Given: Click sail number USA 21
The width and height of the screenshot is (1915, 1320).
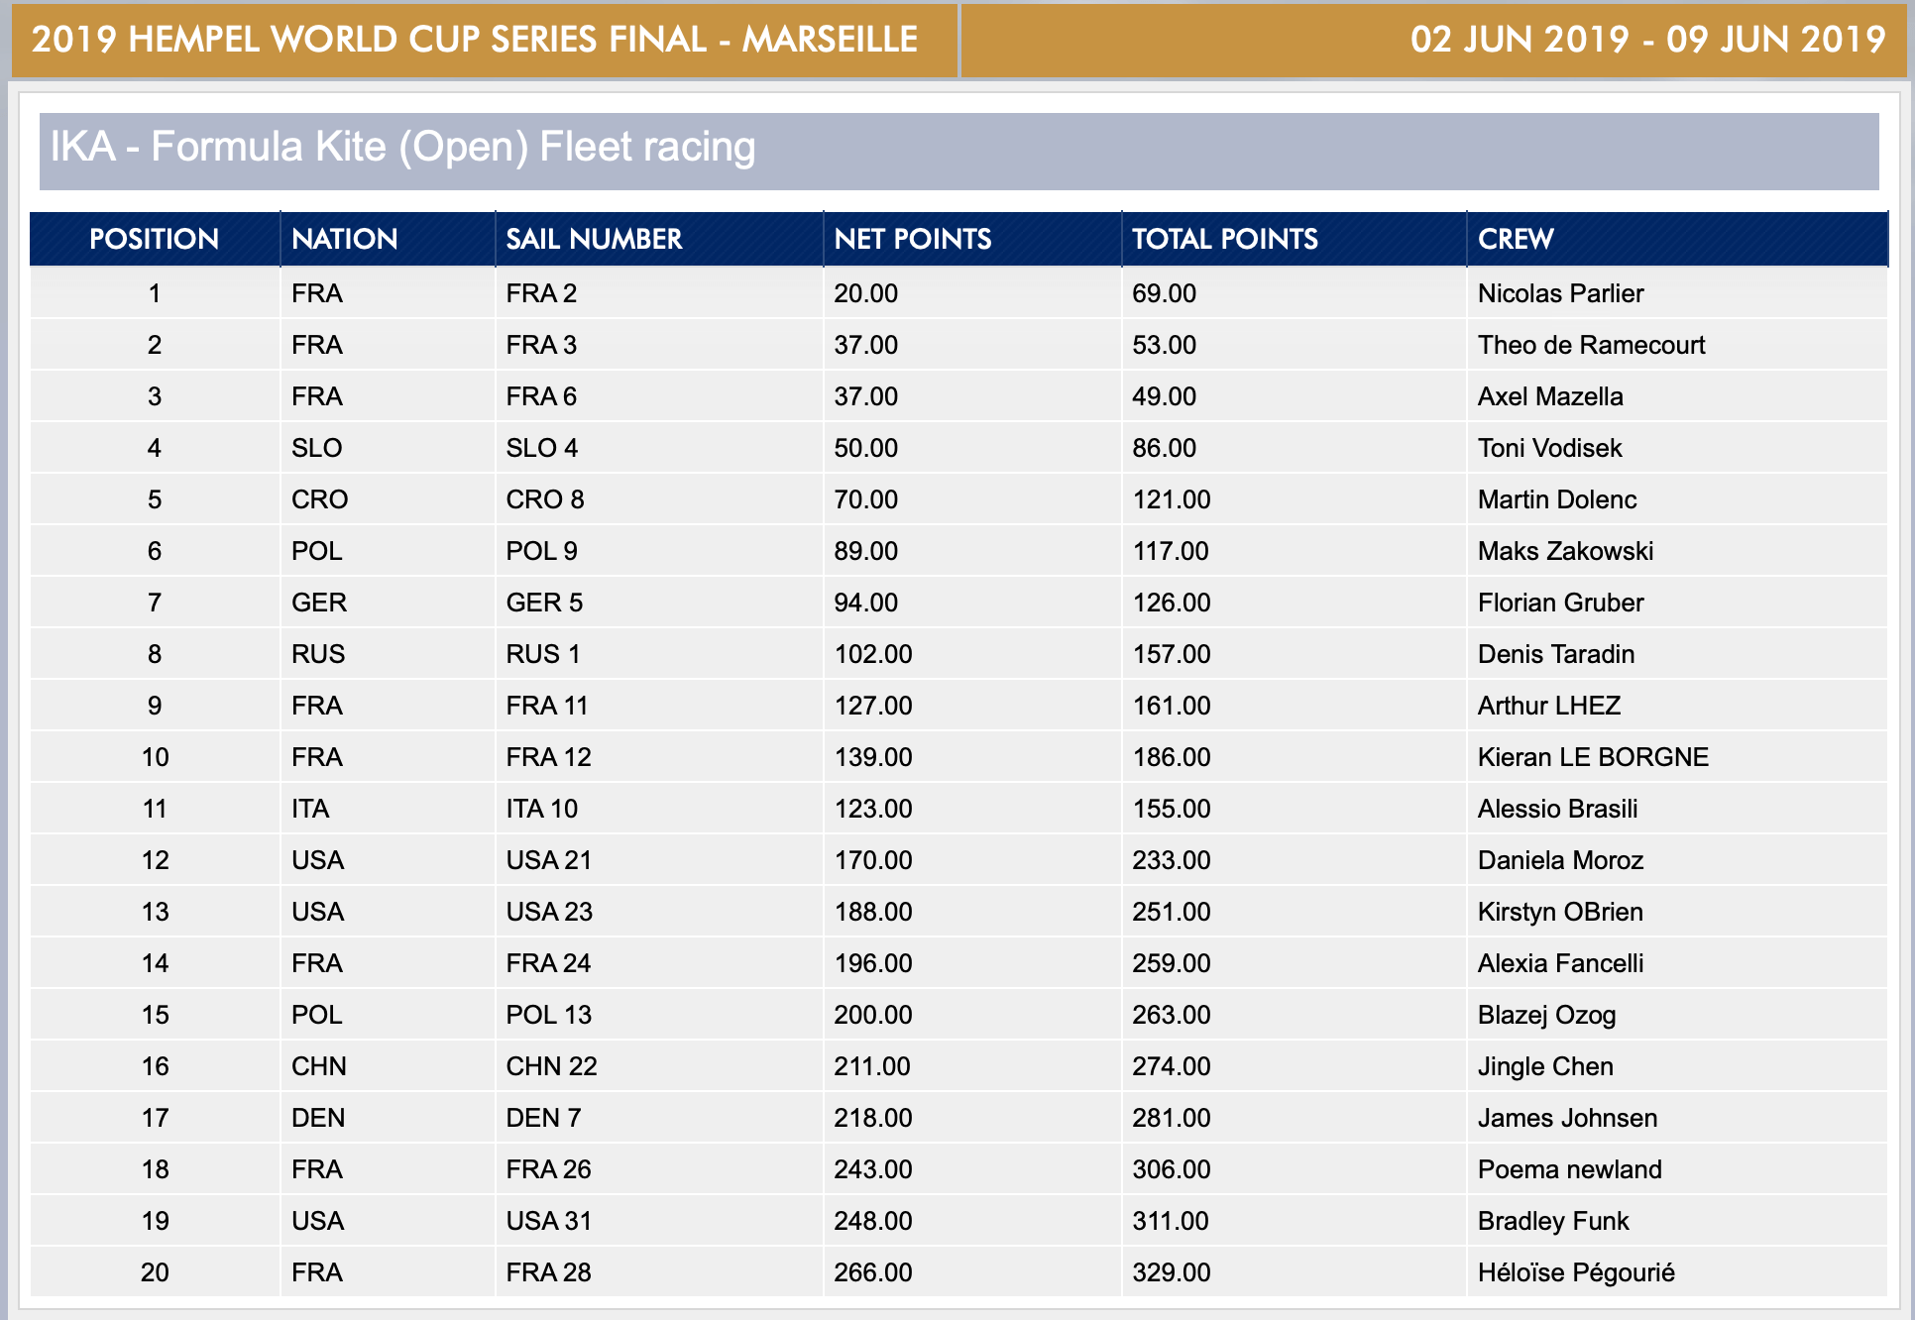Looking at the screenshot, I should (548, 860).
